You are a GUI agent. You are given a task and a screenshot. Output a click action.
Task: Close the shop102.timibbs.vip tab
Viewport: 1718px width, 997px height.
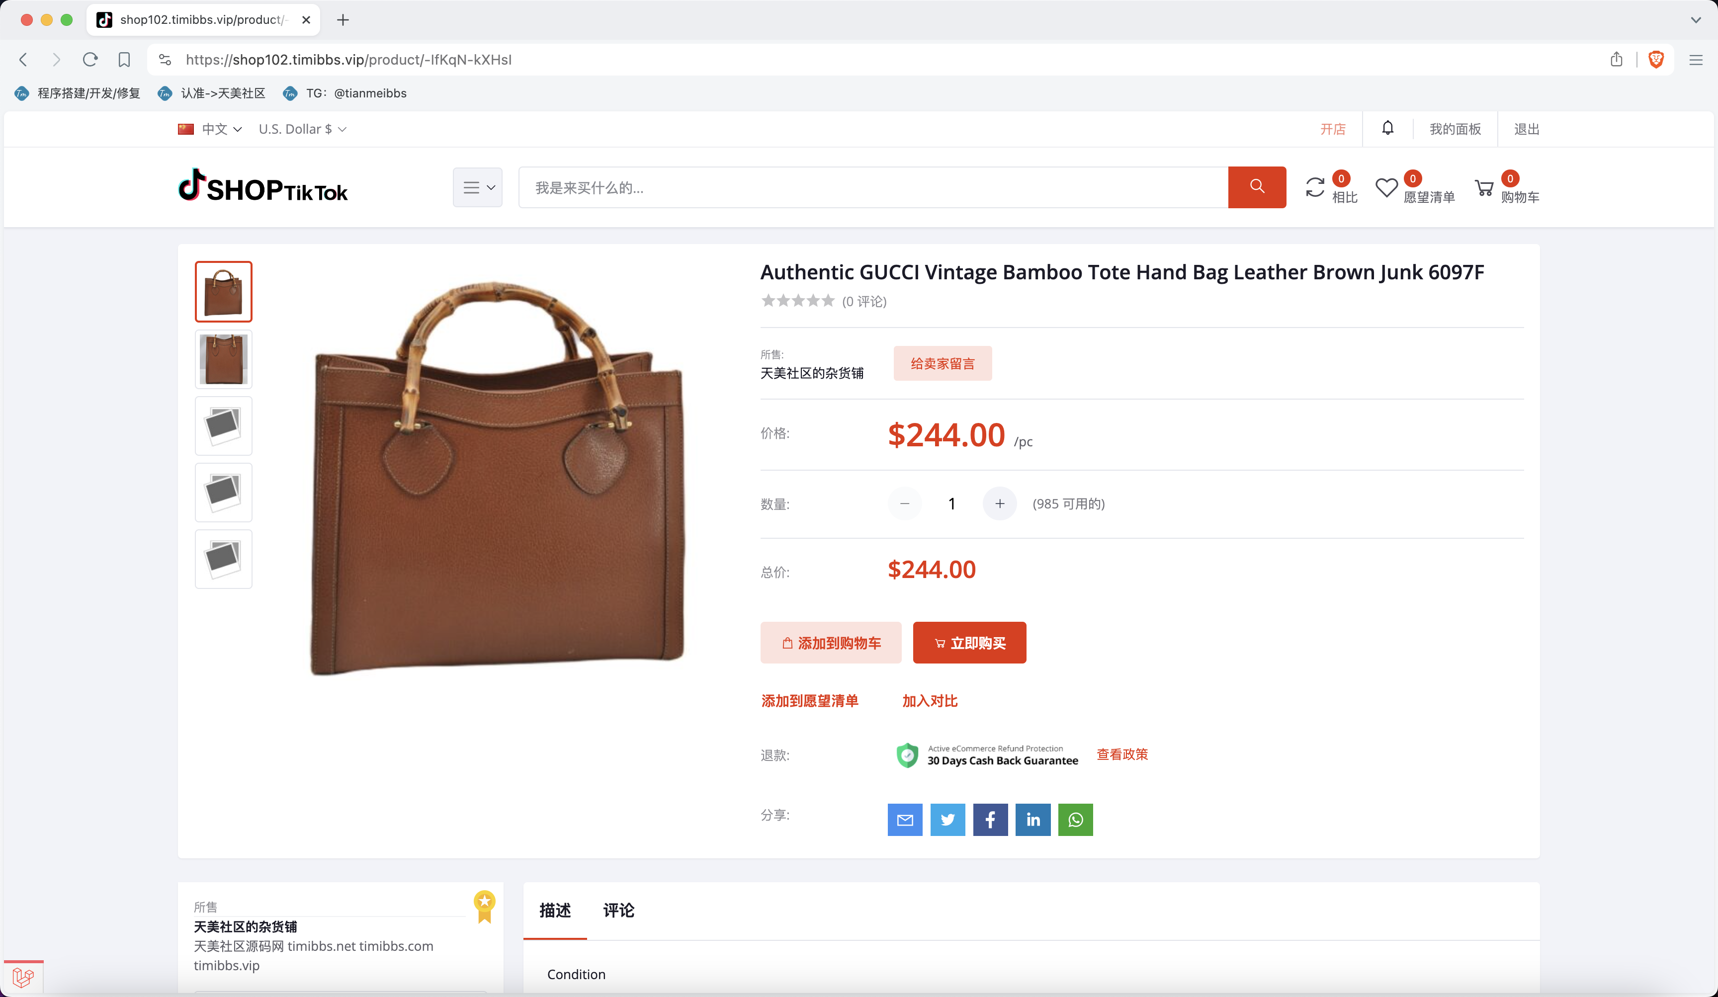click(x=306, y=20)
